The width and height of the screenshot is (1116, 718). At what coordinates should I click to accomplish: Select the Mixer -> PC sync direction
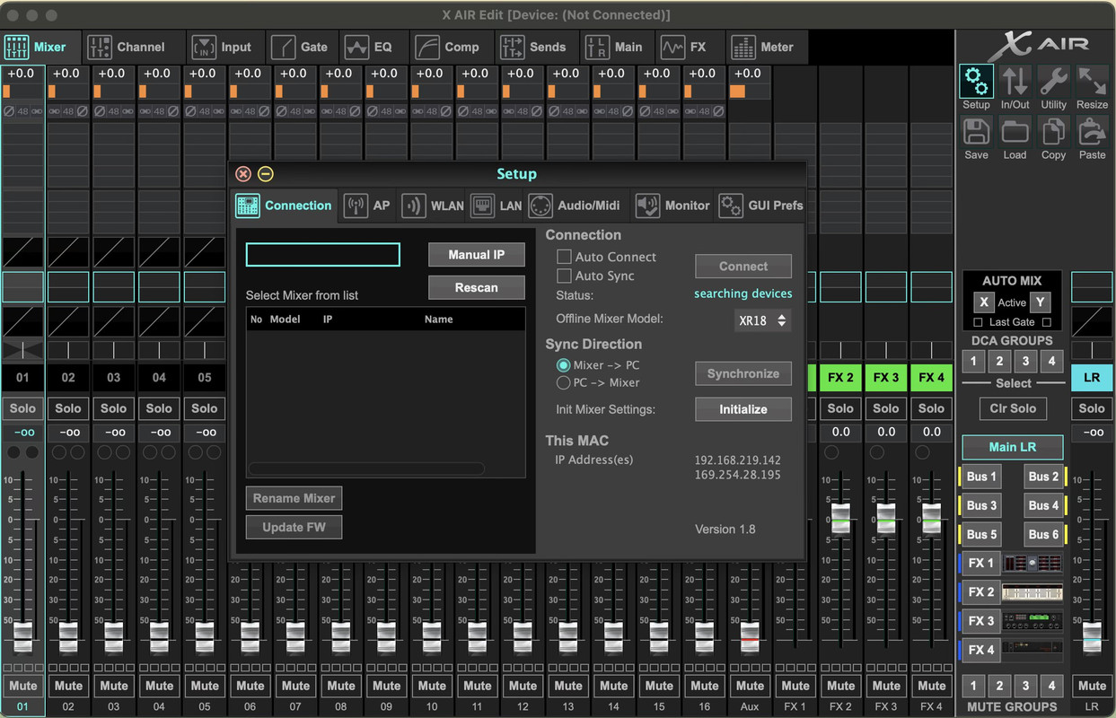click(564, 365)
